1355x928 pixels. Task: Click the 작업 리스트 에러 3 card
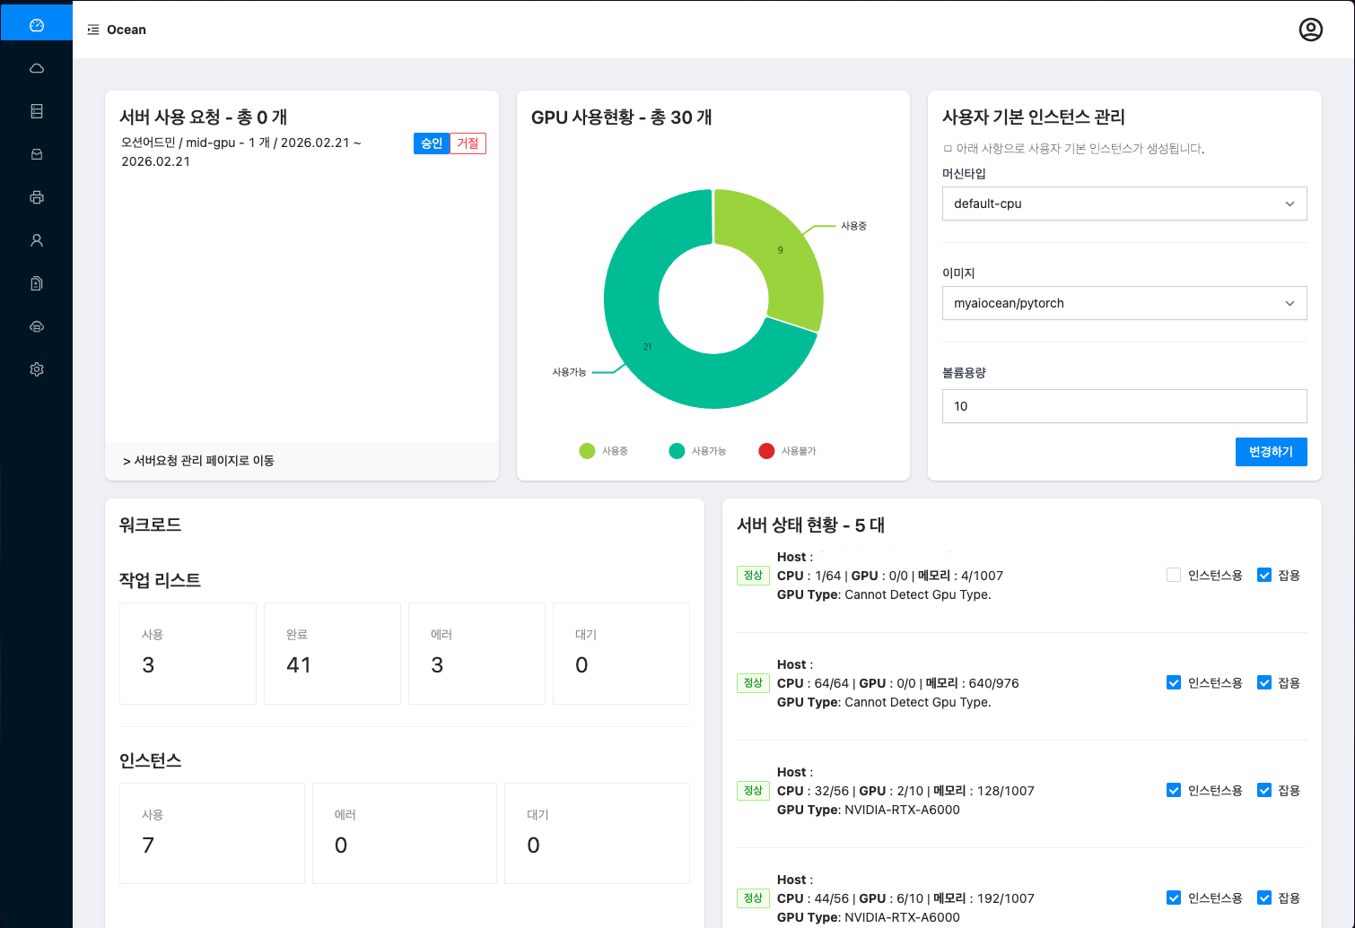476,654
